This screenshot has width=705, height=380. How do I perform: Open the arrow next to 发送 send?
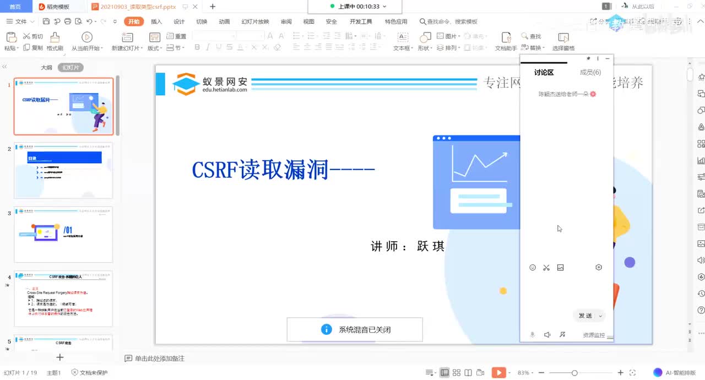click(x=600, y=316)
